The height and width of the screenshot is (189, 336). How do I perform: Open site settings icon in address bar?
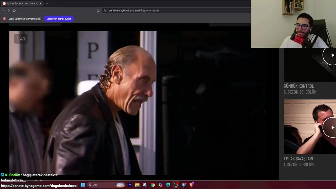(x=105, y=10)
